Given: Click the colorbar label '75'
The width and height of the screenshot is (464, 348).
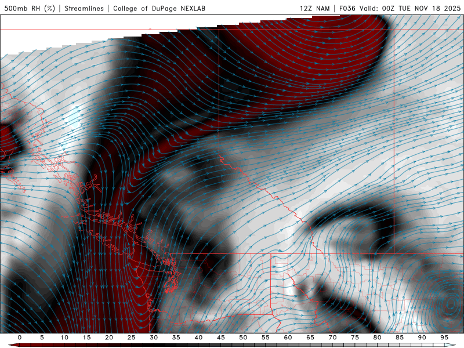Looking at the screenshot, I should click(355, 338).
